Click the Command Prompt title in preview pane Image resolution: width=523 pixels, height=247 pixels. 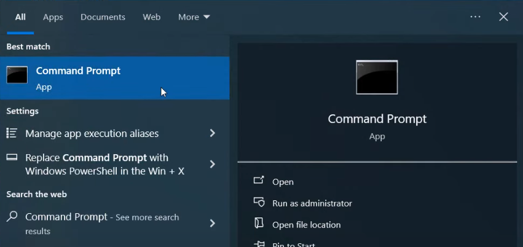coord(377,119)
